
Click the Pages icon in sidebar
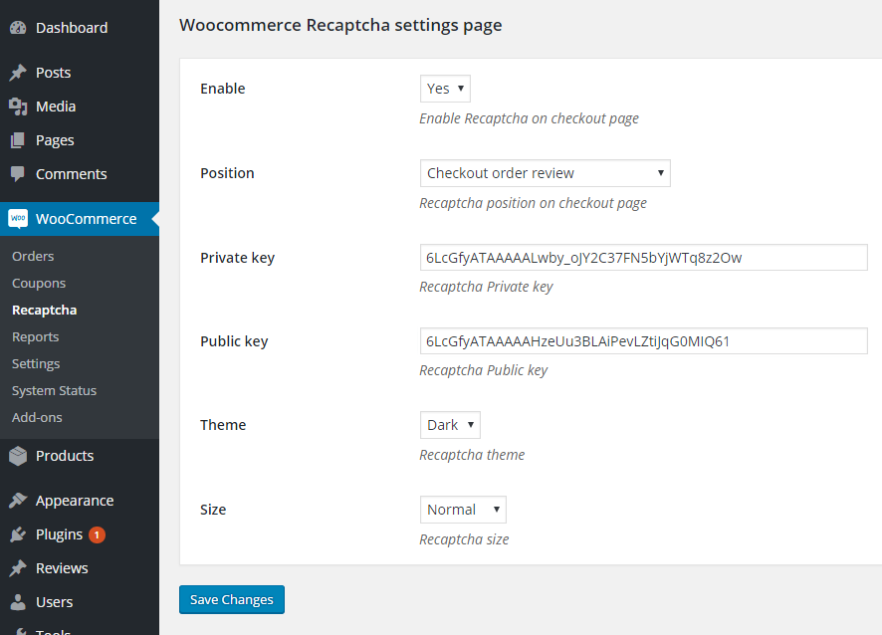[x=18, y=140]
